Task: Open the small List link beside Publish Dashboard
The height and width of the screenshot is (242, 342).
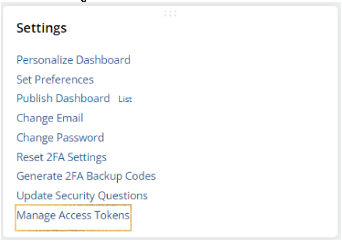Action: 125,99
